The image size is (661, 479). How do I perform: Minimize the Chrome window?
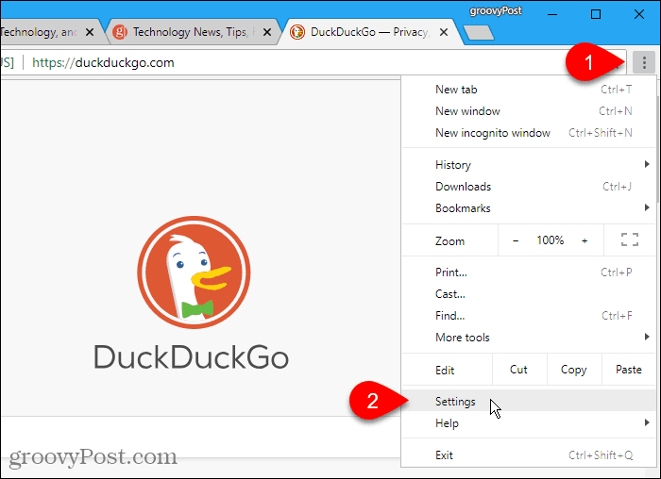pyautogui.click(x=552, y=14)
